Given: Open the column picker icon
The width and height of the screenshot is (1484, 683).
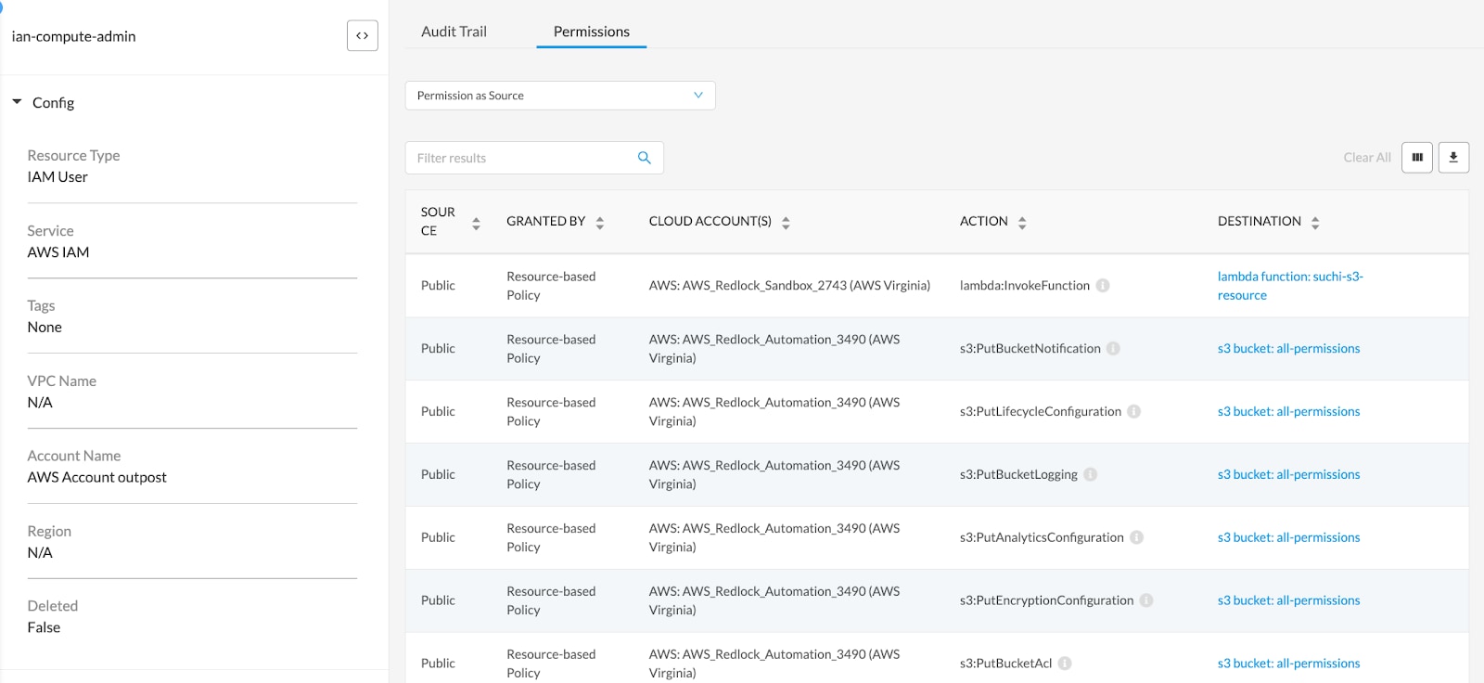Looking at the screenshot, I should pos(1417,158).
